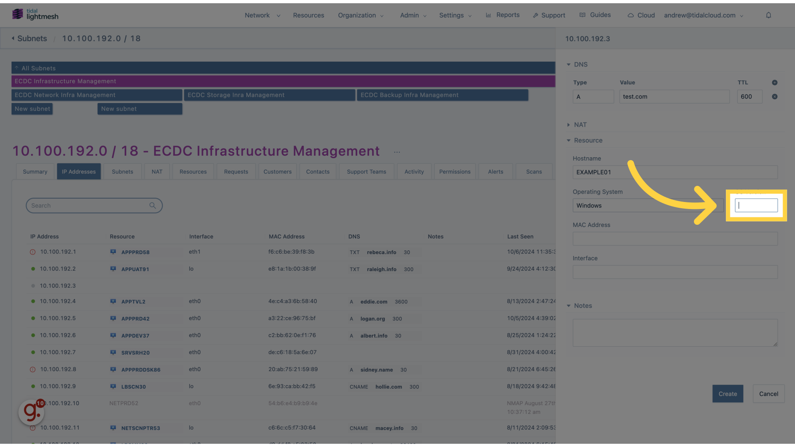795x447 pixels.
Task: Click the resource icon beside APPPRDDSK86
Action: pos(113,369)
